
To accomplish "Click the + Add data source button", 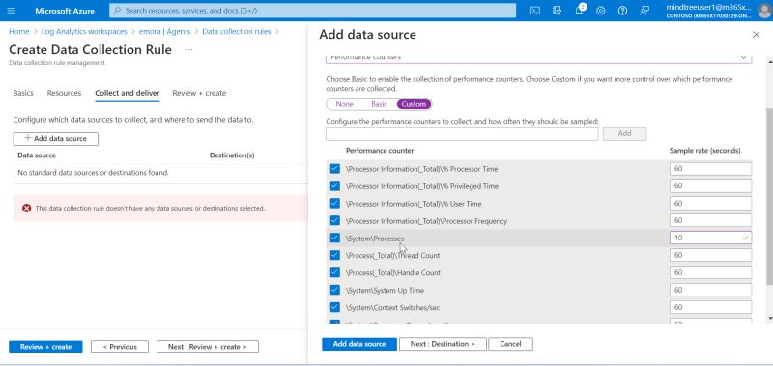I will [56, 139].
